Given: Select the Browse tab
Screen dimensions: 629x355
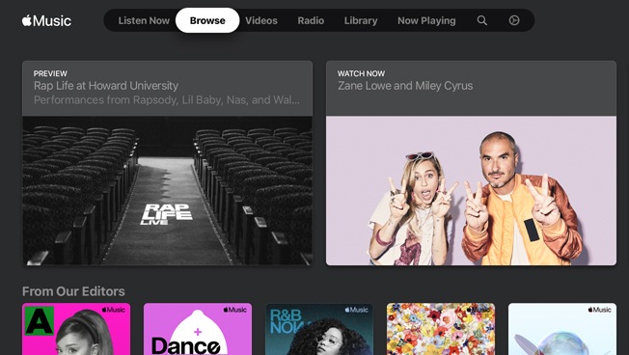Looking at the screenshot, I should pos(207,20).
